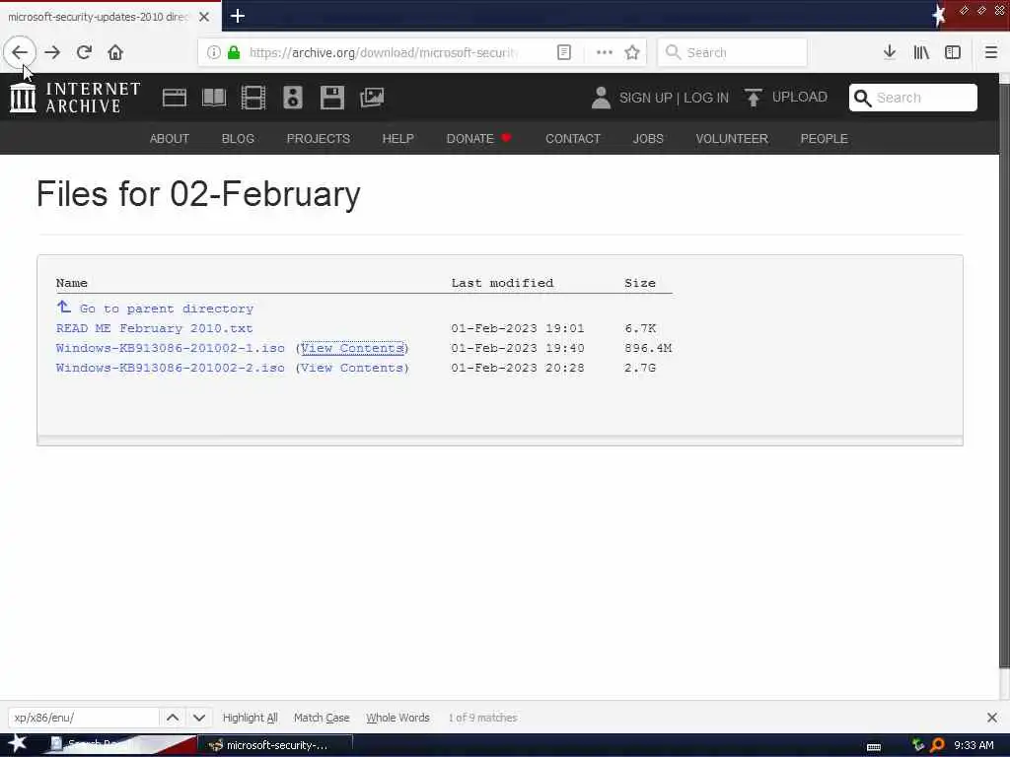
Task: Open the Images picture icon
Action: pyautogui.click(x=372, y=98)
